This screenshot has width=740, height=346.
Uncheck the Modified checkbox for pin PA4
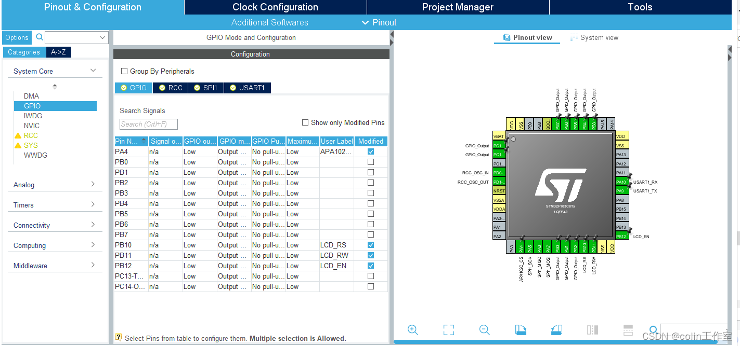click(370, 151)
